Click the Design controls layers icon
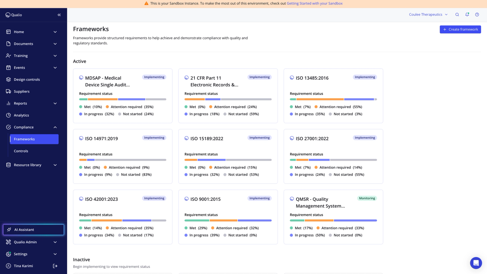Screen dimensions: 487x274 point(8,80)
